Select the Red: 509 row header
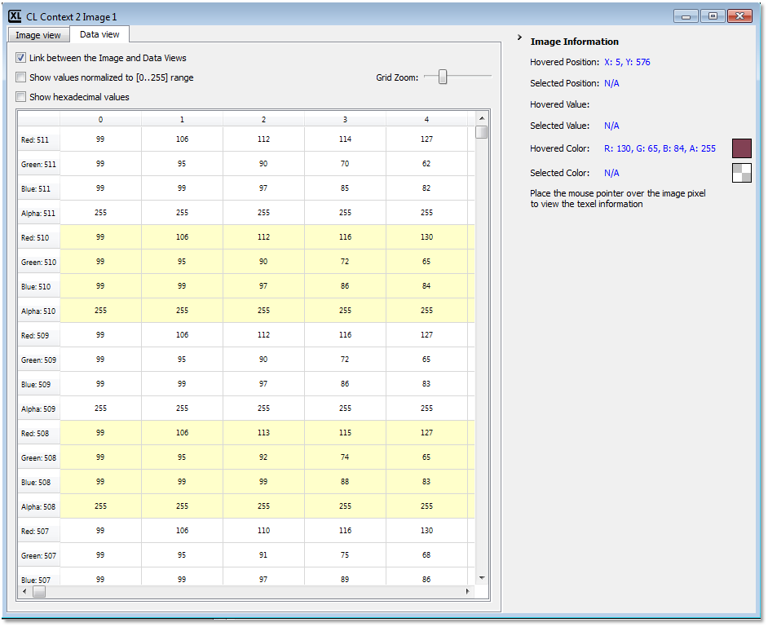768x627 pixels. click(38, 336)
